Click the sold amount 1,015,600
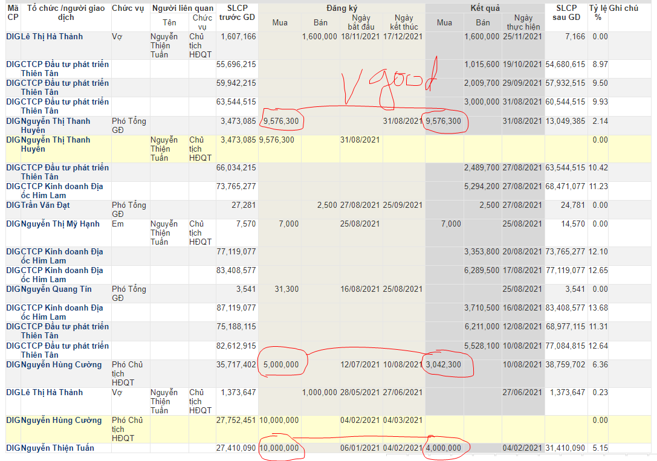657x461 pixels. [x=482, y=65]
